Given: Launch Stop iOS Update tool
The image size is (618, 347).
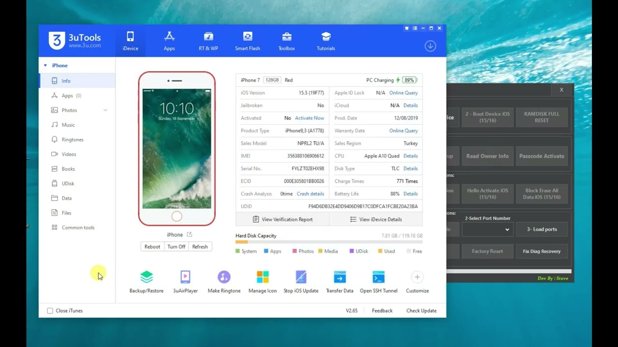Looking at the screenshot, I should [301, 281].
